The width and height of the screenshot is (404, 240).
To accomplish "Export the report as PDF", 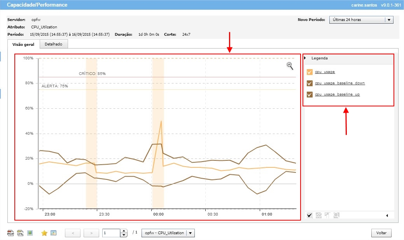I will coord(10,233).
